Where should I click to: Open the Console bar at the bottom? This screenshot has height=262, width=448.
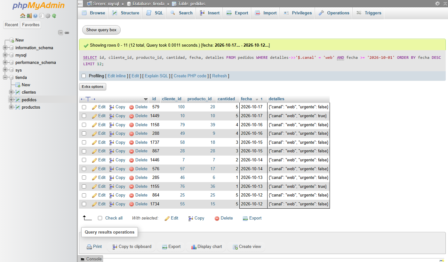91,259
